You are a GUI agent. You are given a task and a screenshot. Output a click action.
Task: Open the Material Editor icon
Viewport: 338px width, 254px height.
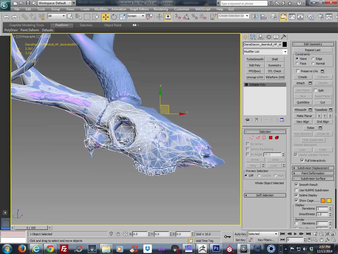(311, 17)
